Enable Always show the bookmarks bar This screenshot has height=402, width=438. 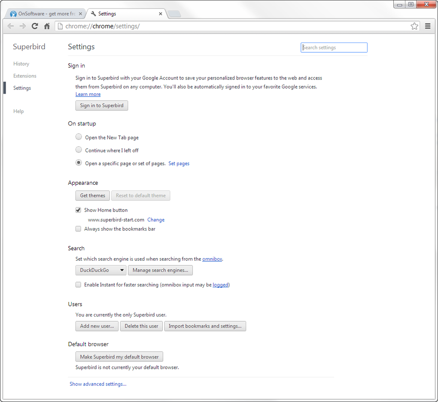(78, 229)
